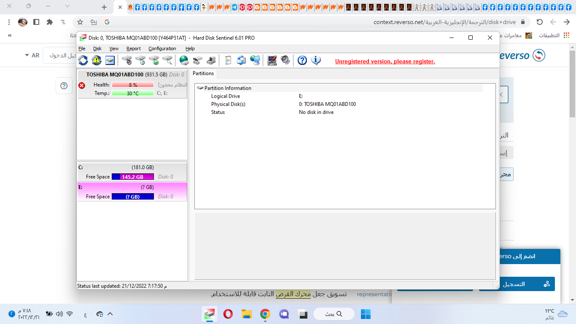Click the disk icon with magnifying glass

[x=167, y=60]
